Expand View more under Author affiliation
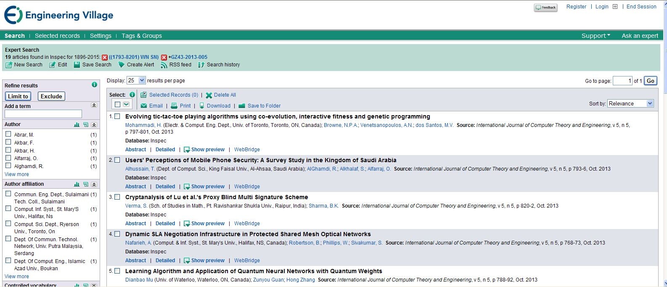 pyautogui.click(x=17, y=276)
